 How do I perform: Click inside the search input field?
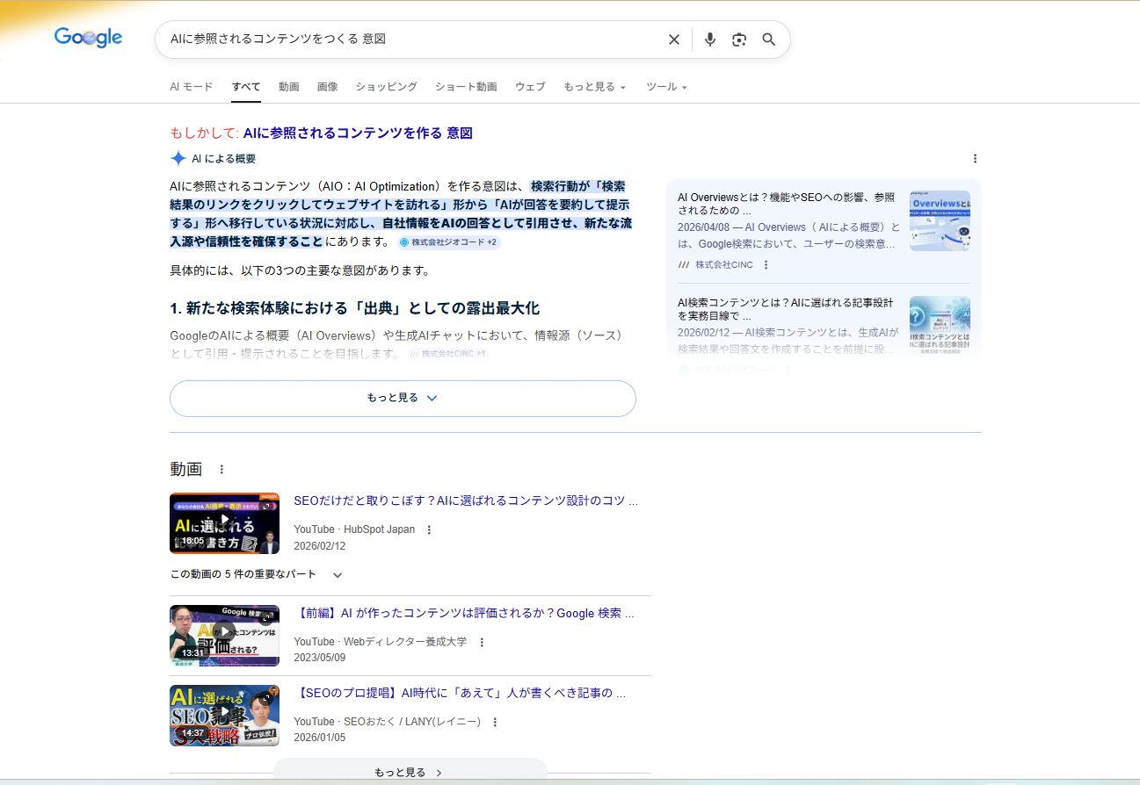point(396,40)
